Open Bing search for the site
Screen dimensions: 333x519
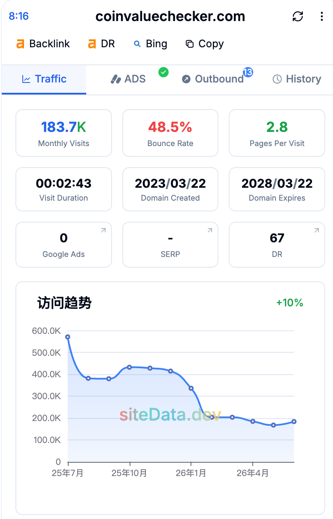(x=150, y=44)
